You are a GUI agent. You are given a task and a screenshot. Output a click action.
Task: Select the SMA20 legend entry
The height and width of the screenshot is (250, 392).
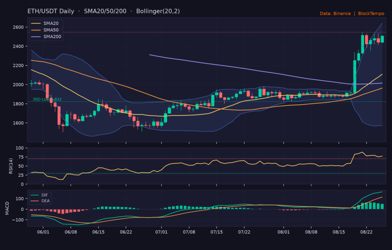45,23
